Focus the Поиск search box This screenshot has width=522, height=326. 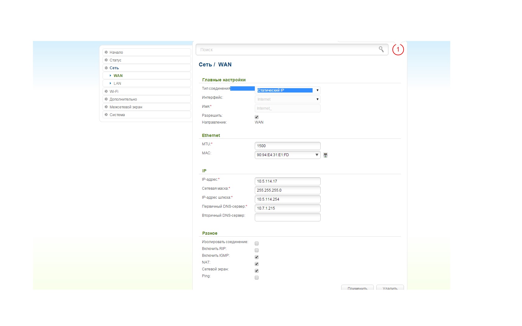[x=286, y=50]
